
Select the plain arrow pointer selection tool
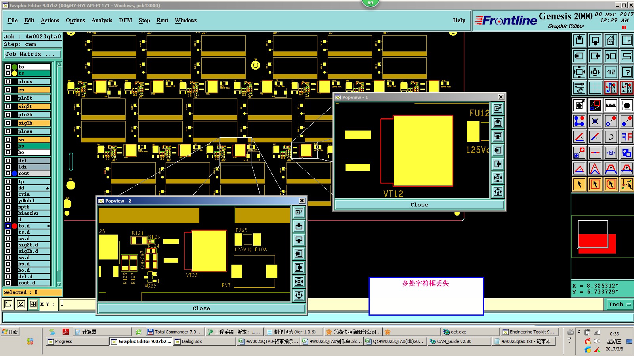pyautogui.click(x=579, y=184)
